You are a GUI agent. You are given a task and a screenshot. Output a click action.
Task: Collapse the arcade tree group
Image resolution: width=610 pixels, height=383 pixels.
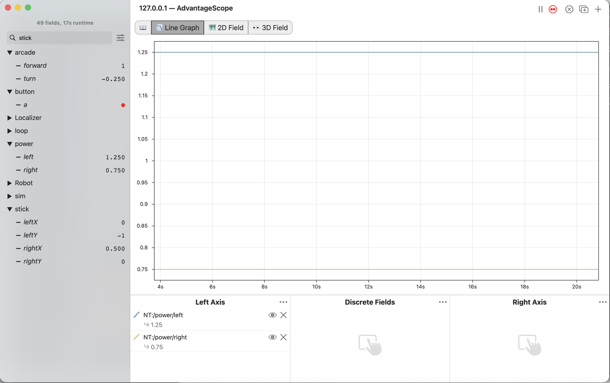coord(10,53)
